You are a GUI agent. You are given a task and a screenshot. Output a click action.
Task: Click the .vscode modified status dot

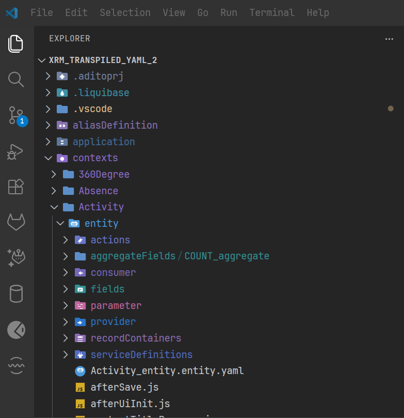coord(391,109)
